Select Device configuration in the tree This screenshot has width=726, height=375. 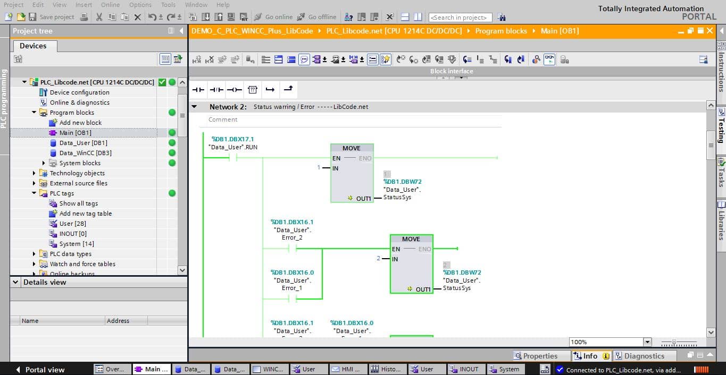point(79,92)
